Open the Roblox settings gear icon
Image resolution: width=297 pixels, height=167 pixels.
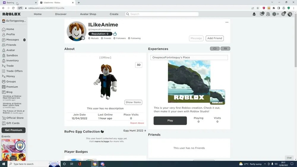click(283, 14)
